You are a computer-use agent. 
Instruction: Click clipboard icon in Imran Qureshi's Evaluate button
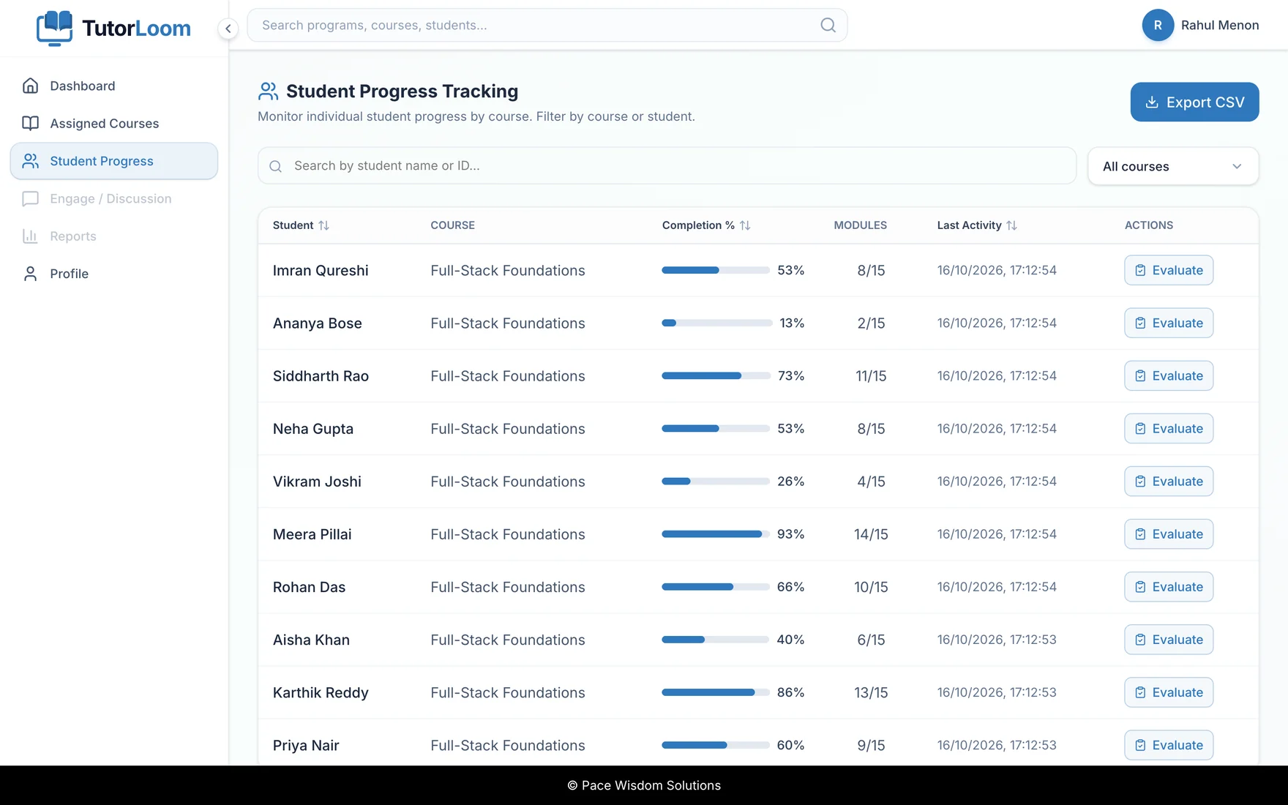click(1140, 270)
